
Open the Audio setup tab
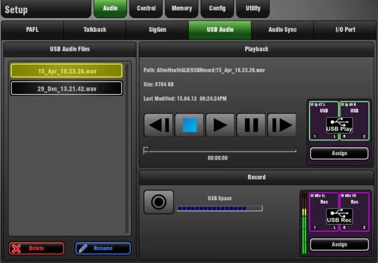tap(110, 9)
